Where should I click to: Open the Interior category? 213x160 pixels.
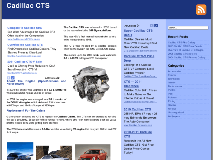(x=172, y=82)
